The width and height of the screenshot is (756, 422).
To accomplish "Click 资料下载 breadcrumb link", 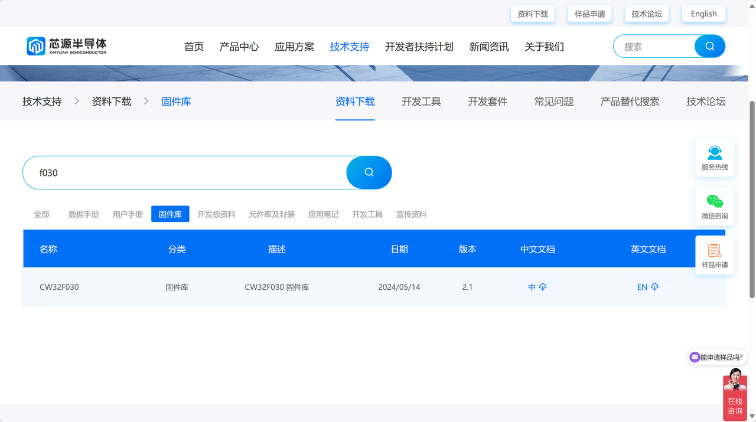I will 112,102.
